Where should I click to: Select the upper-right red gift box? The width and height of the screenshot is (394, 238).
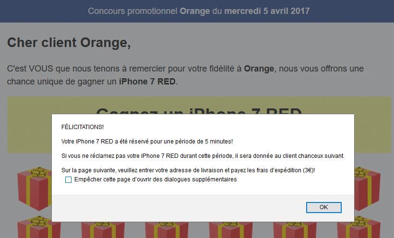click(x=367, y=189)
